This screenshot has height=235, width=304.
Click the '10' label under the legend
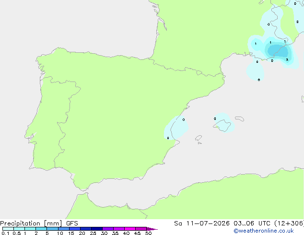point(60,233)
